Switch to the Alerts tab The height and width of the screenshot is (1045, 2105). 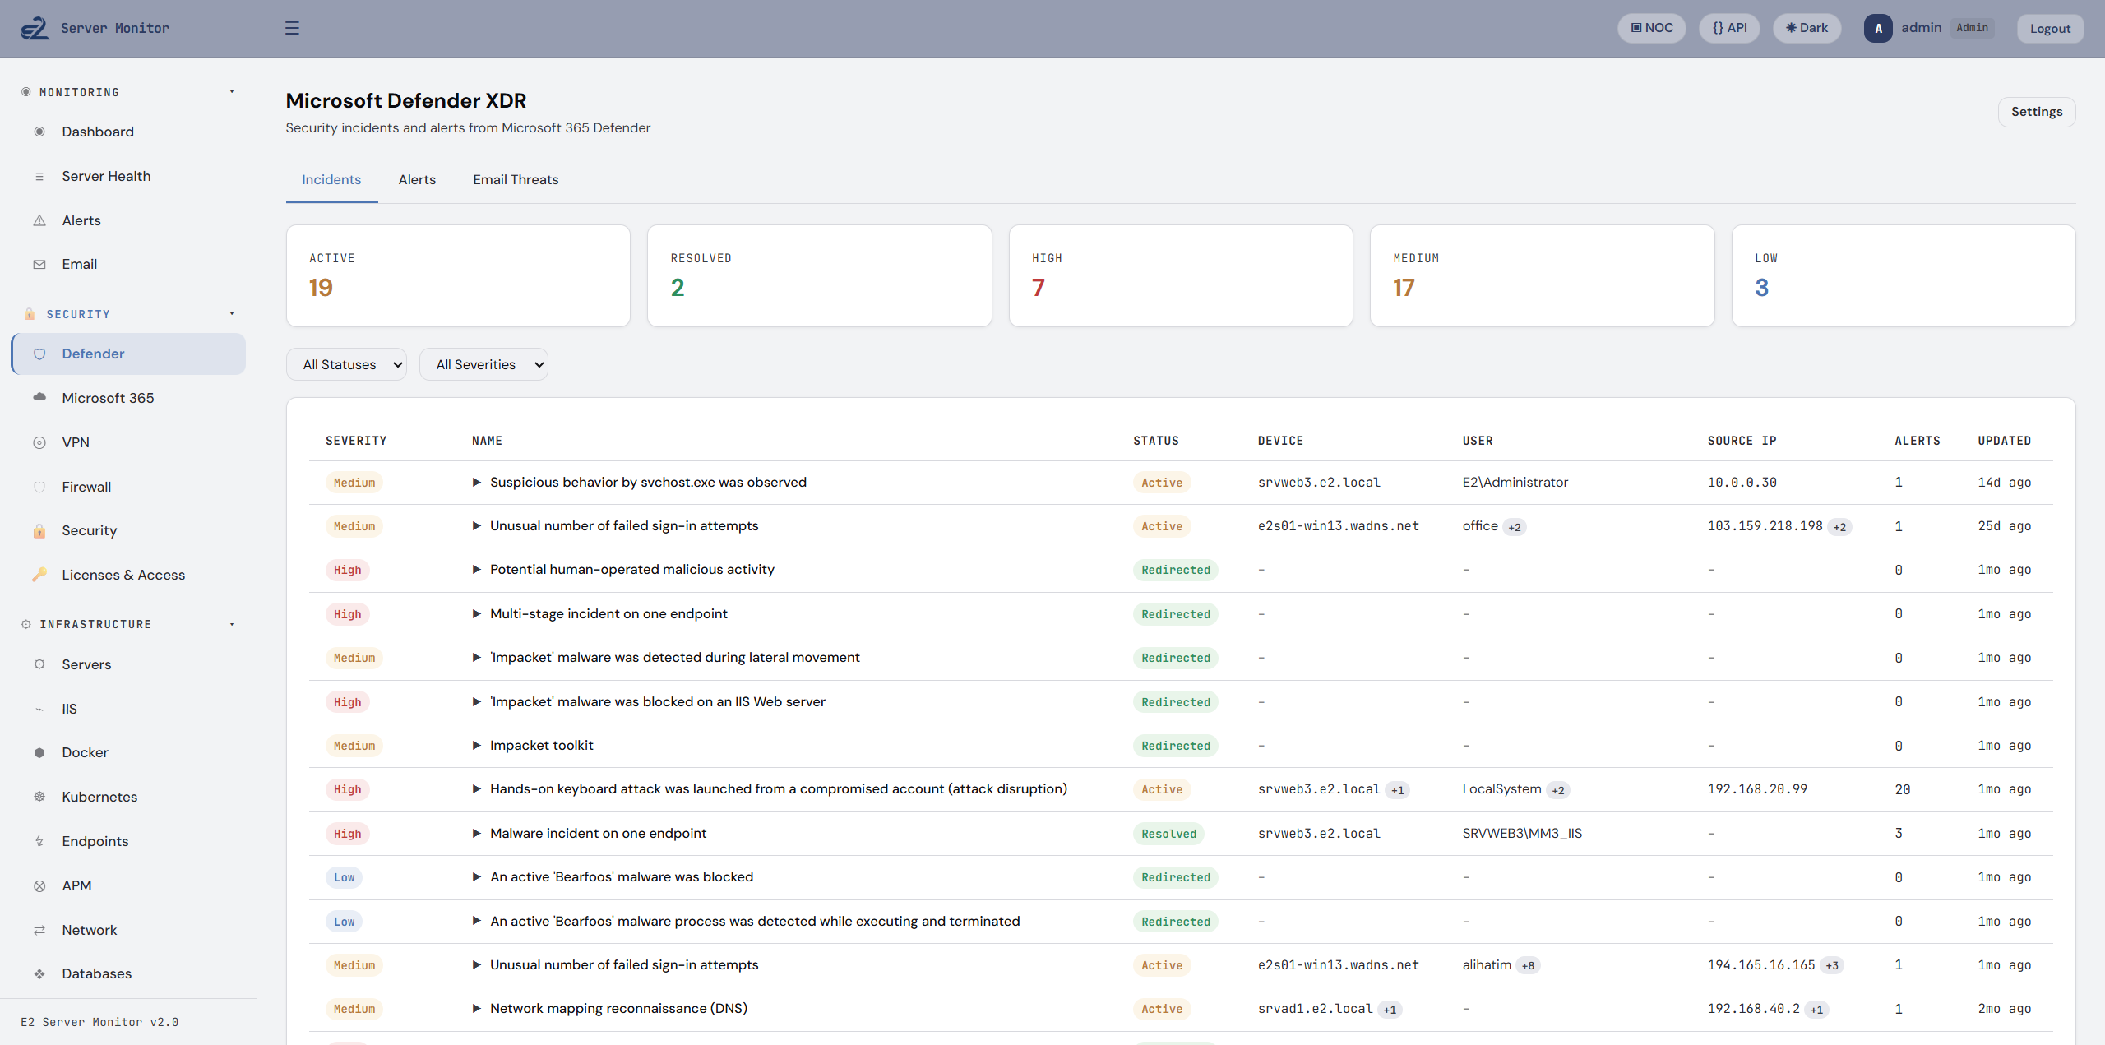coord(416,179)
